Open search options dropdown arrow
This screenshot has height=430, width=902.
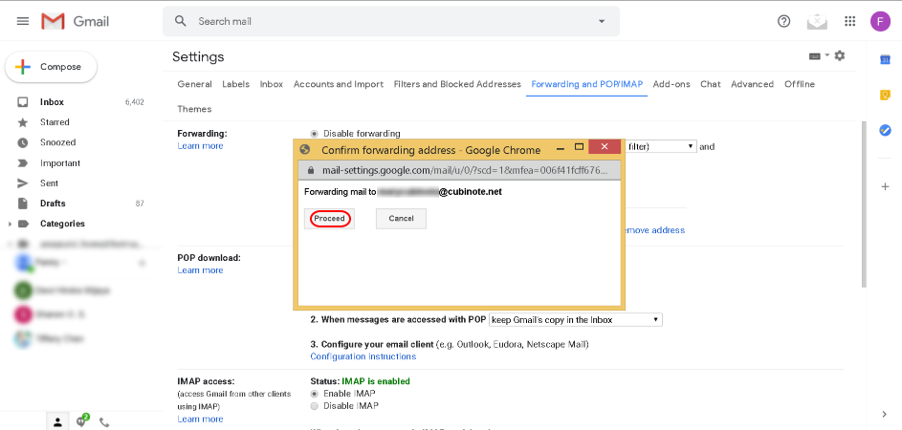pyautogui.click(x=602, y=21)
